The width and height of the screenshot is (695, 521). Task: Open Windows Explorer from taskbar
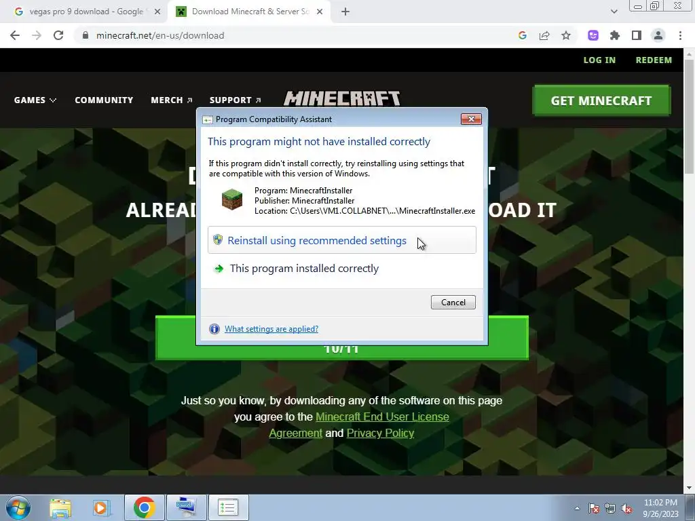point(60,507)
